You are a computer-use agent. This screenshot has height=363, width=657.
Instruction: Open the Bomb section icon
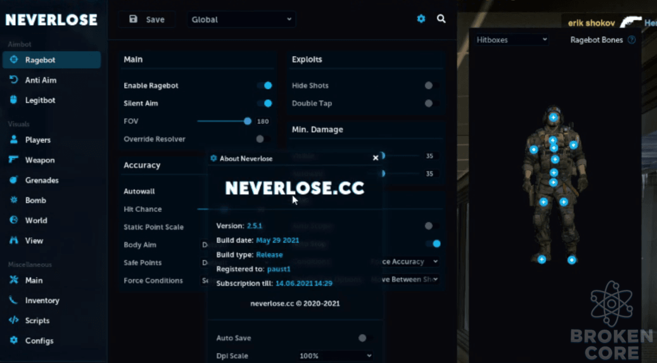[x=14, y=200]
